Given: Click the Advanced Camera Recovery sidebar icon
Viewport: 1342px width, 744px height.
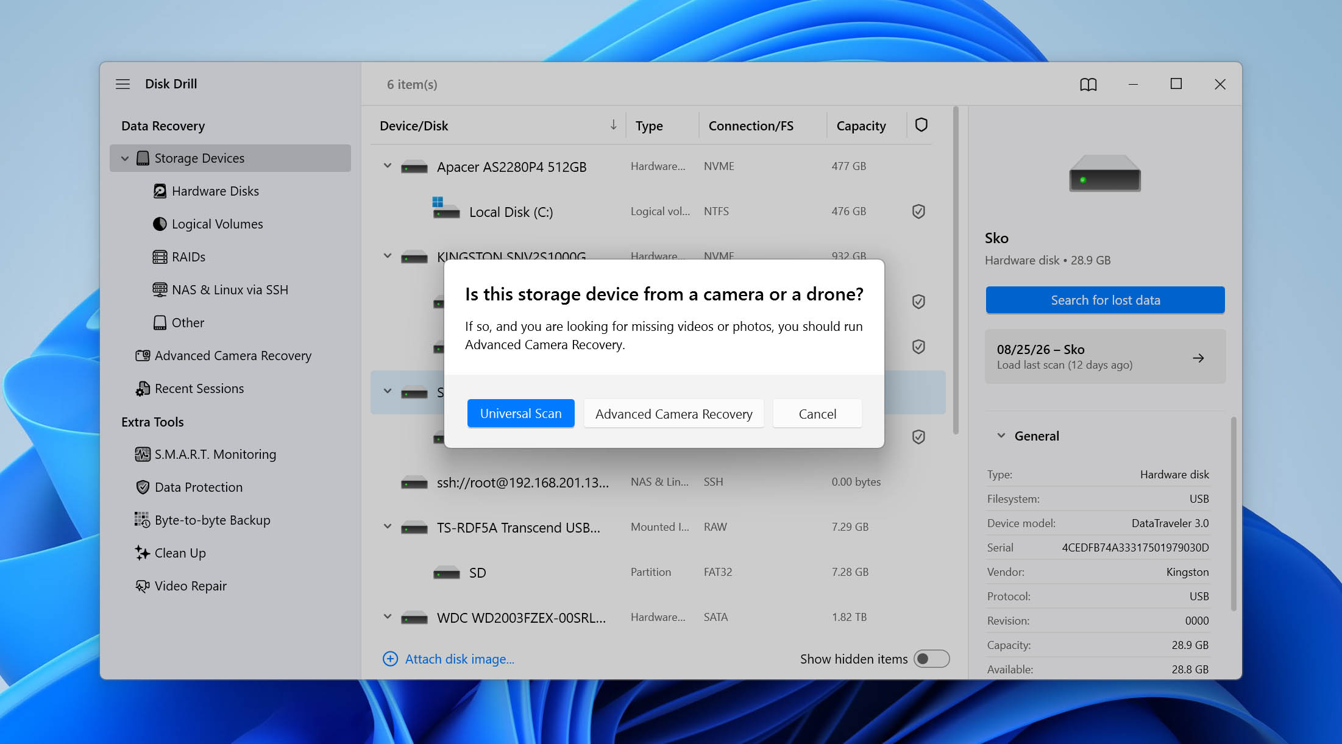Looking at the screenshot, I should coord(143,356).
